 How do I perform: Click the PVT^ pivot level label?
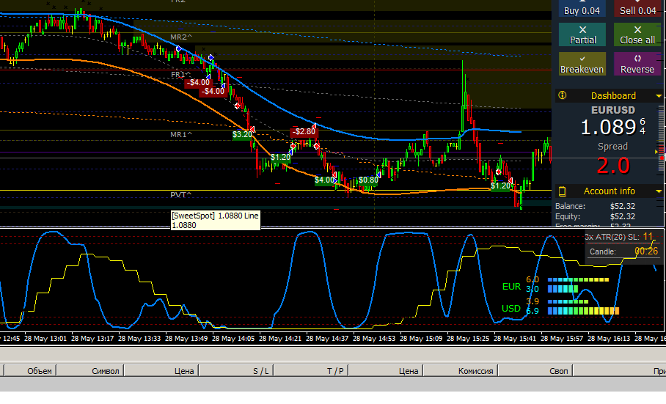tap(181, 195)
